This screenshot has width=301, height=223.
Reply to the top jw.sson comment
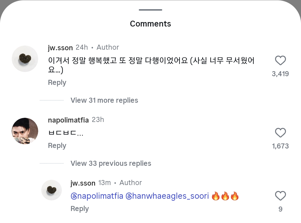57,83
